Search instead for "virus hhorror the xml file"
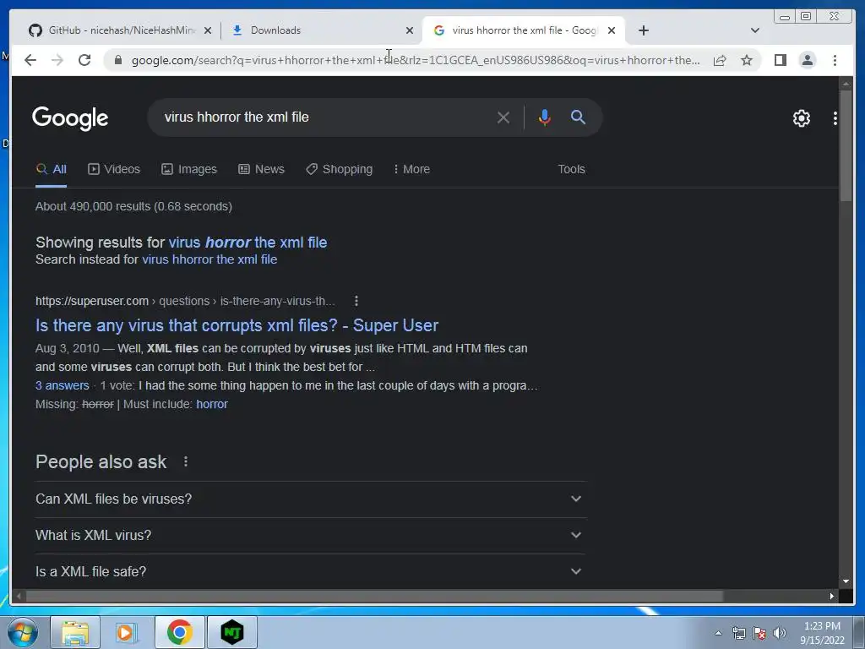 coord(209,259)
